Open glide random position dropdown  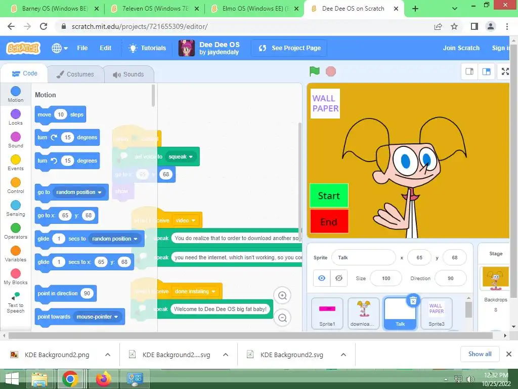[115, 239]
